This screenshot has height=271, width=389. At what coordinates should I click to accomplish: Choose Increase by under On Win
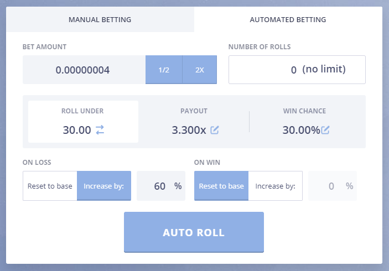tap(276, 186)
